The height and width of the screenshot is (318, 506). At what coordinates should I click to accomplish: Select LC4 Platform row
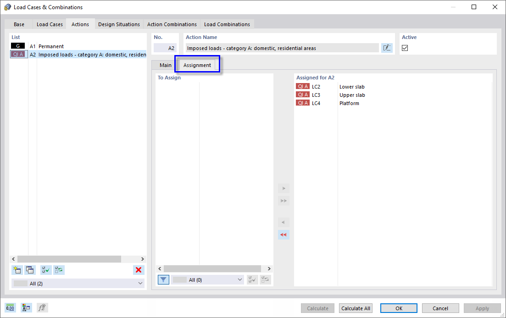(394, 103)
